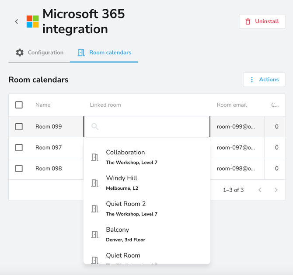
Task: Open the Actions dropdown menu
Action: pos(264,80)
